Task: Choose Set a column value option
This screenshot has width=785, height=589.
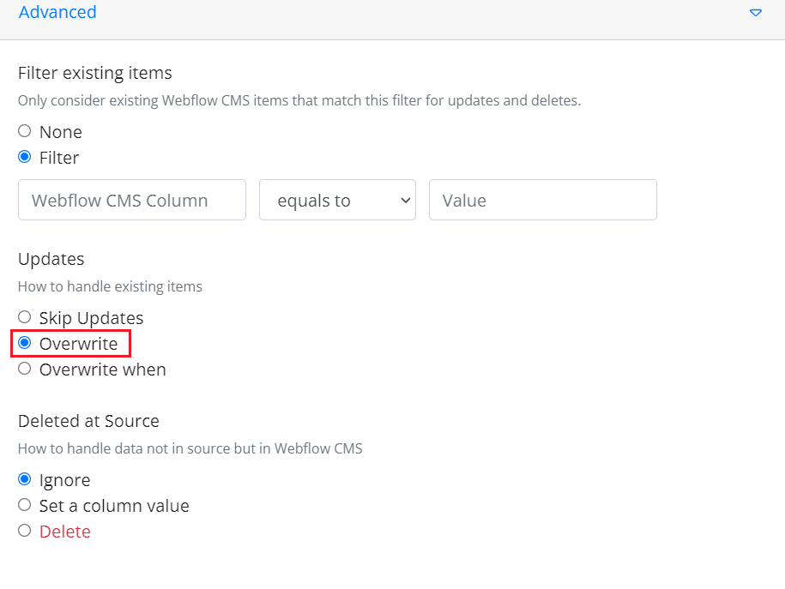Action: pos(25,505)
